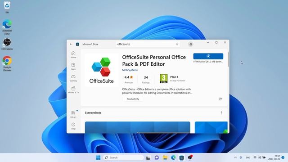The image size is (288, 162).
Task: Open the first wide screenshot thumbnail
Action: [x=138, y=127]
